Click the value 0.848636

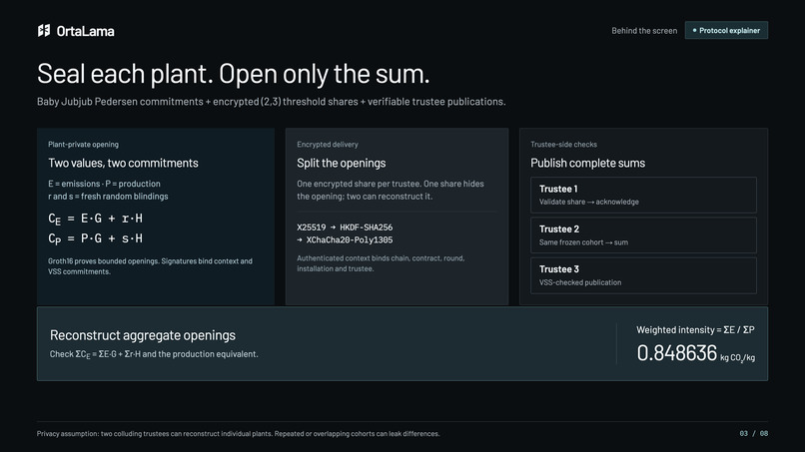(676, 353)
